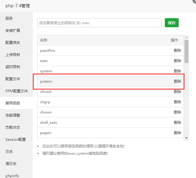196x178 pixels.
Task: Focus the disabled function name input field
Action: tap(100, 23)
